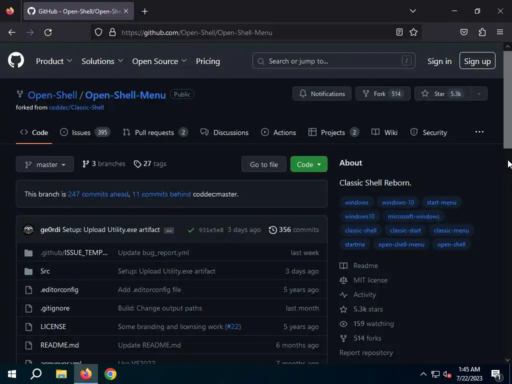Screen dimensions: 512x384
Task: Click the windows-10 topic tag
Action: 397,202
